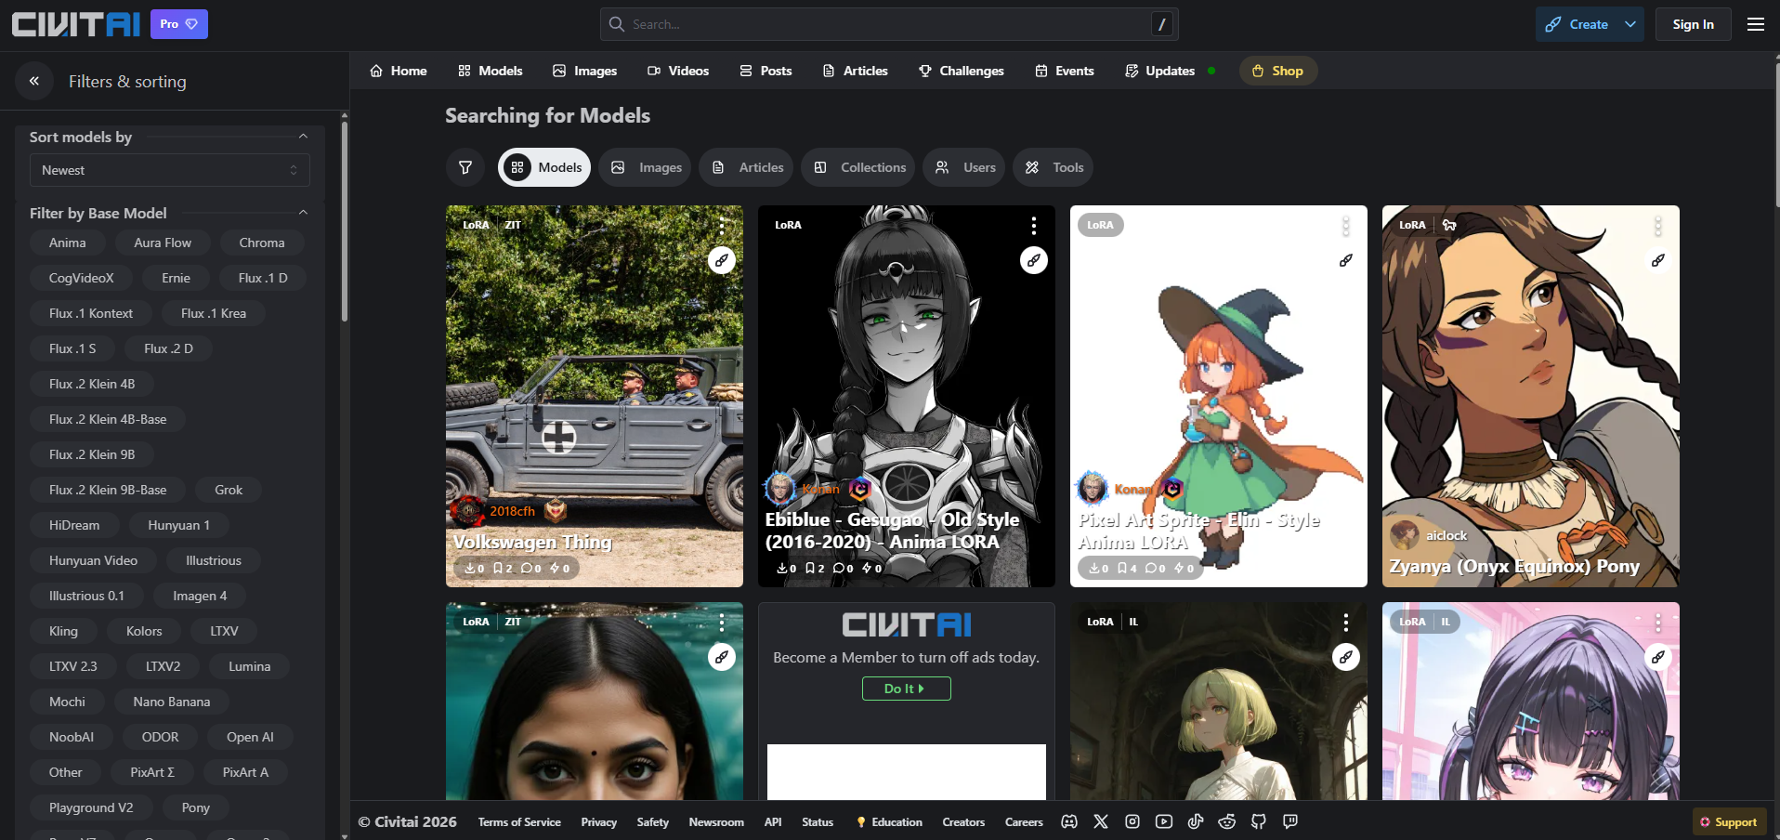Toggle the Illustrious base model filter

(x=214, y=560)
